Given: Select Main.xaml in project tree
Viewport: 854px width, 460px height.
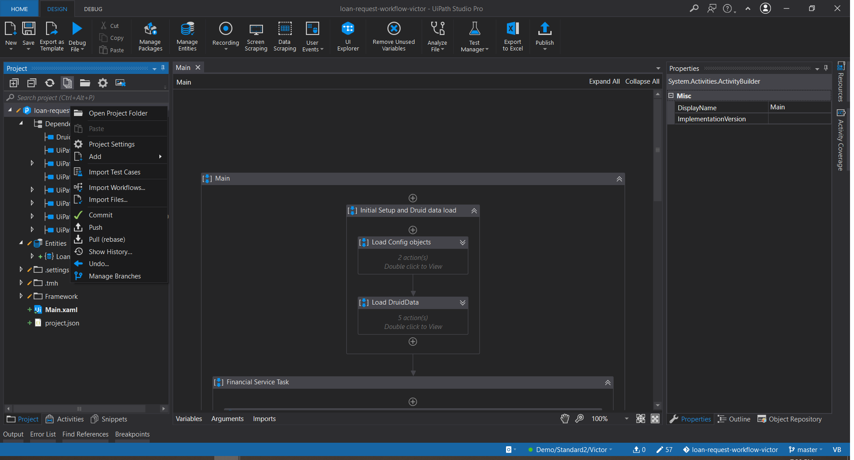Looking at the screenshot, I should pyautogui.click(x=61, y=310).
